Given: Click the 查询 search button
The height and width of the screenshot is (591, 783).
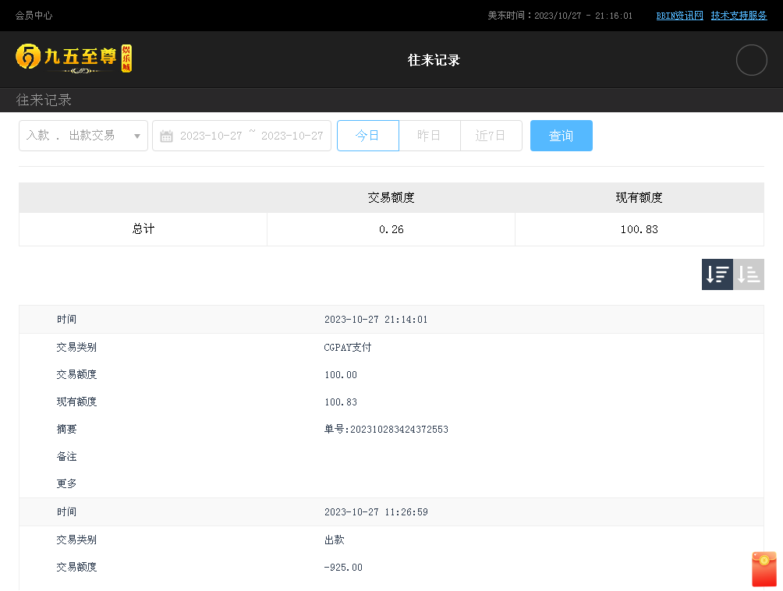Looking at the screenshot, I should coord(562,135).
